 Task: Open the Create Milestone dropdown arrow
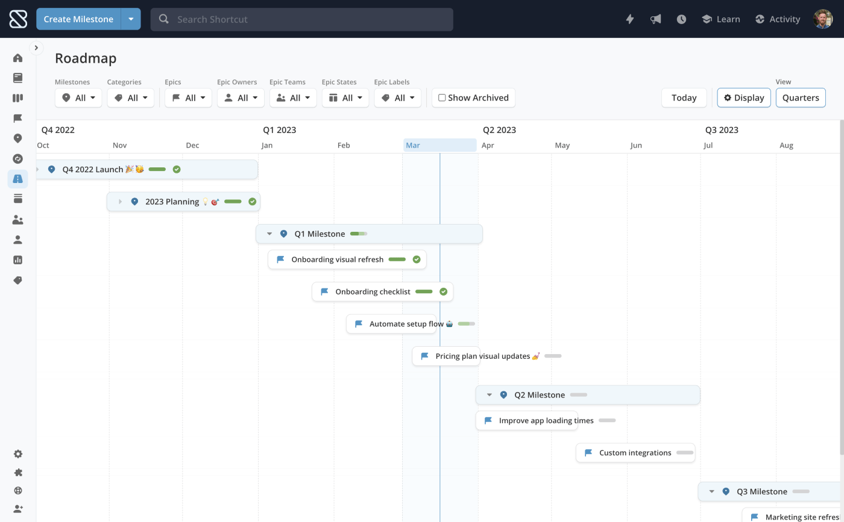(131, 19)
